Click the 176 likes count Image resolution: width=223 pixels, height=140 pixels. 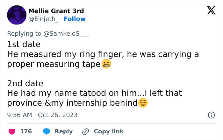tap(26, 131)
